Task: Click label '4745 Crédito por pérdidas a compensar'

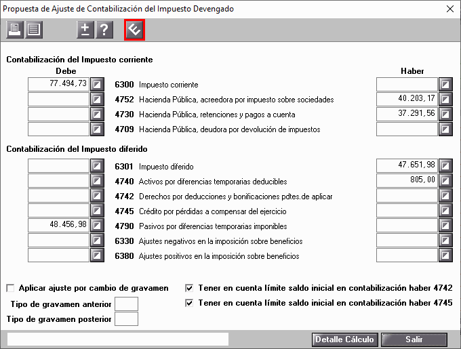Action: [201, 211]
